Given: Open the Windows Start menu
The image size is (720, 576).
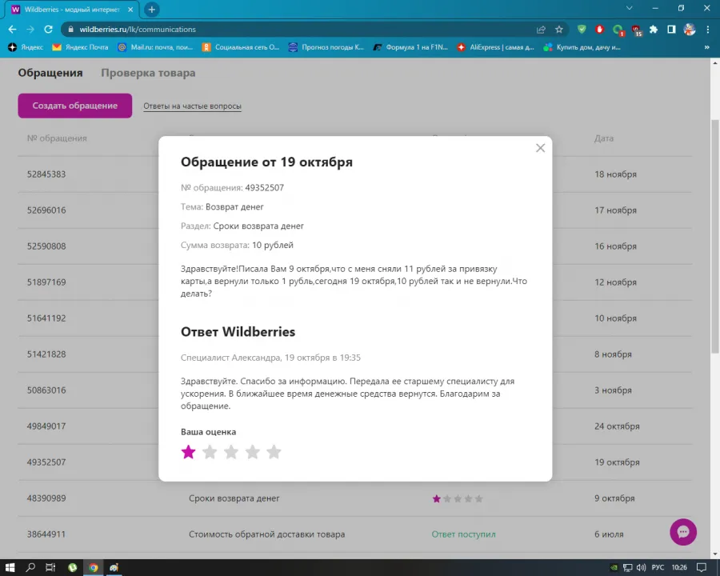Looking at the screenshot, I should (10, 568).
